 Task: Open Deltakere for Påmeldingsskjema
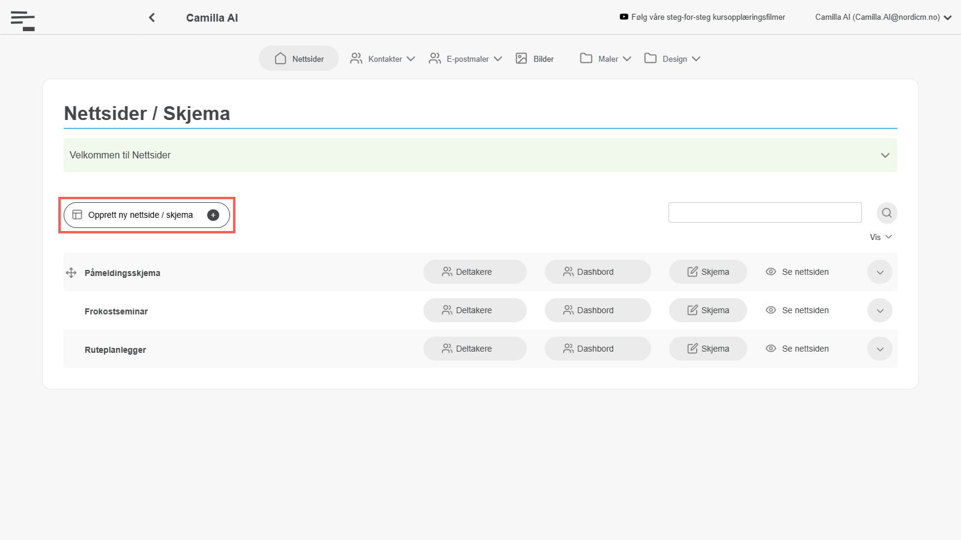(475, 272)
